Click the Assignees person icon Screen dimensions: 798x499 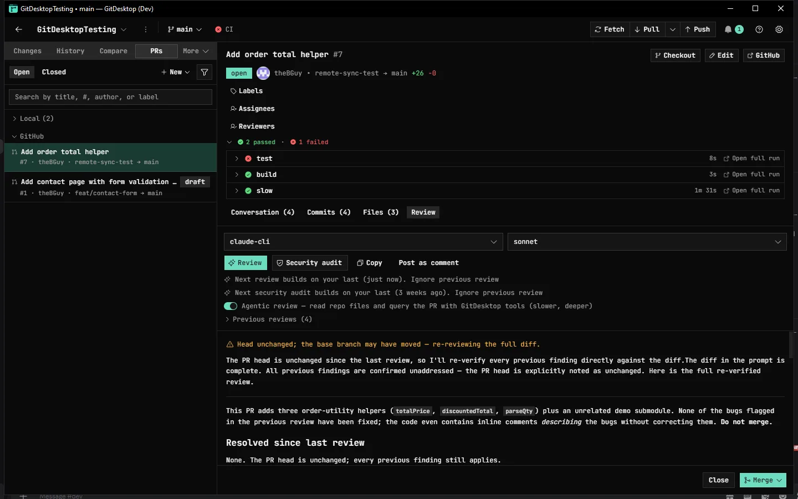233,109
